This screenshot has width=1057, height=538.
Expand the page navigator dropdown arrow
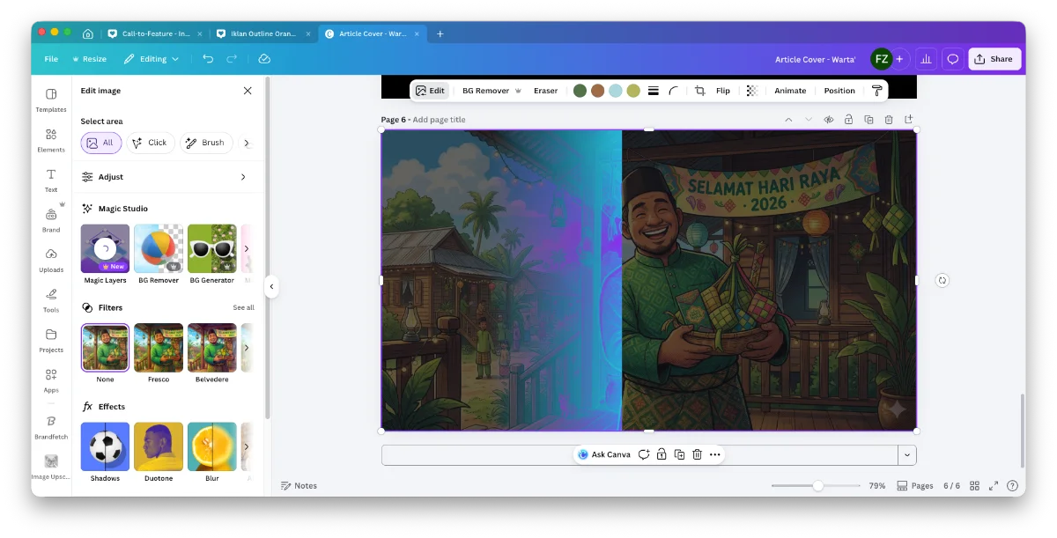906,455
